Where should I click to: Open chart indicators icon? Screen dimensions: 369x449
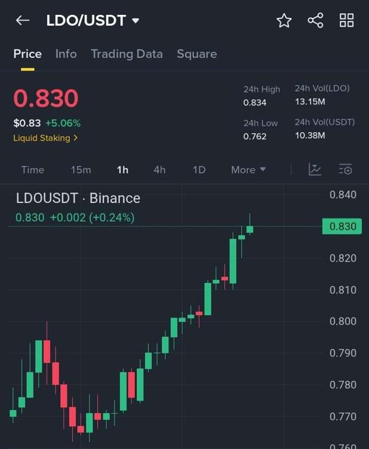[315, 170]
